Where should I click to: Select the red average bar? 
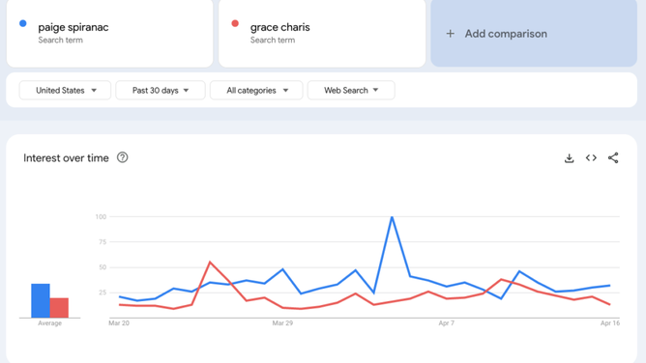(59, 308)
